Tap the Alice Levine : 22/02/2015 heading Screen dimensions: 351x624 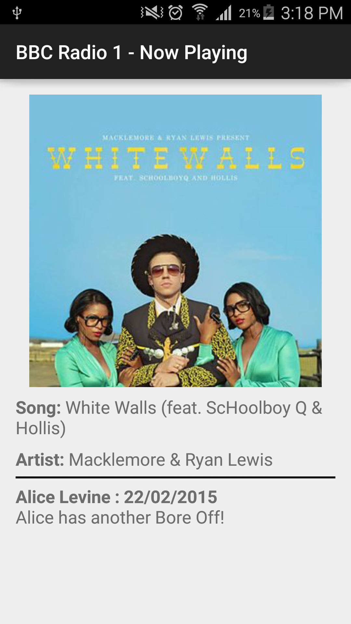(116, 497)
